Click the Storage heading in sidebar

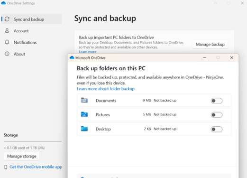[11, 135]
